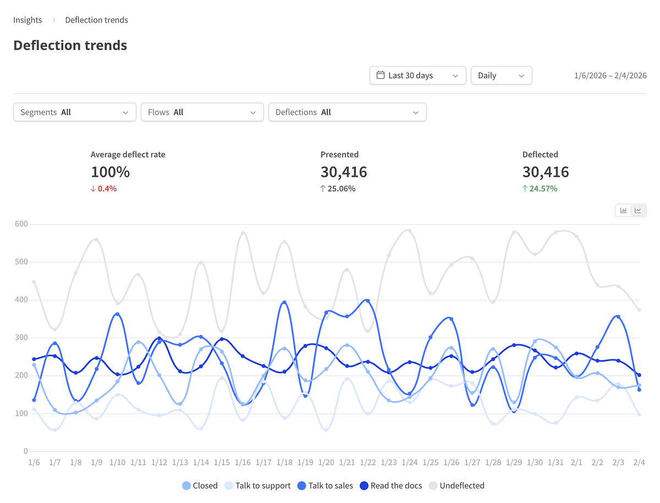Viewport: 660px width, 503px height.
Task: Open the Daily interval selector
Action: point(501,75)
